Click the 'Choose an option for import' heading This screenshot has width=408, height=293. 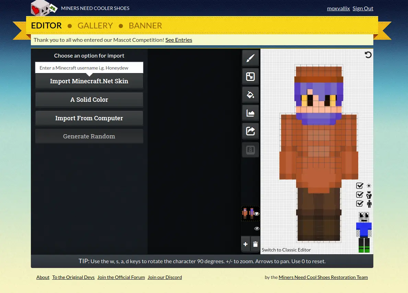coord(89,56)
